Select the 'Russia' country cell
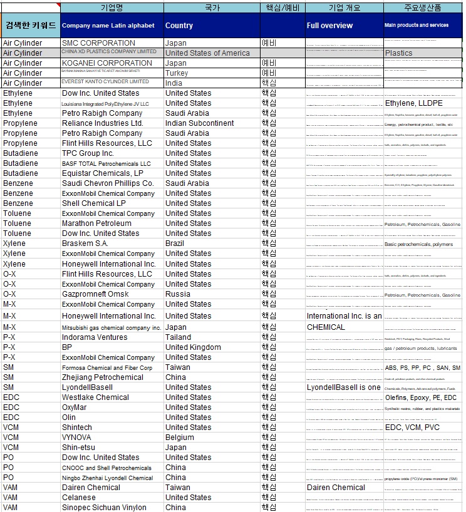 tap(212, 294)
